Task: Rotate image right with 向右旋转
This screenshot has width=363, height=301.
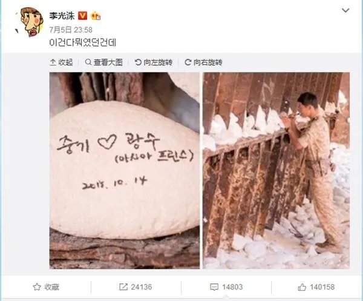Action: [203, 62]
